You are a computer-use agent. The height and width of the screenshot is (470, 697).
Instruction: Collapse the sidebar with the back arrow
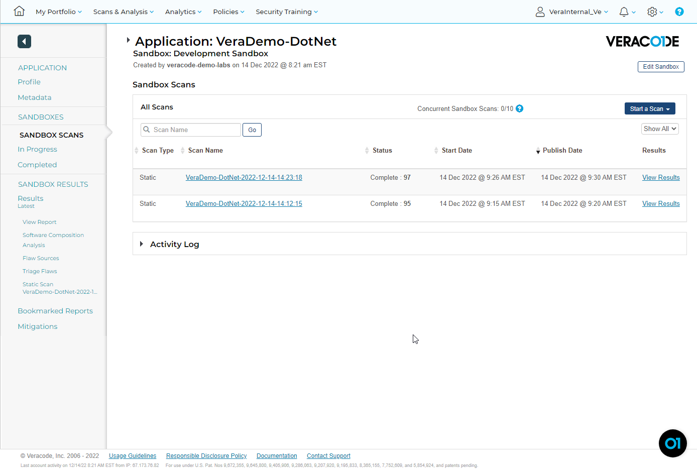tap(24, 41)
